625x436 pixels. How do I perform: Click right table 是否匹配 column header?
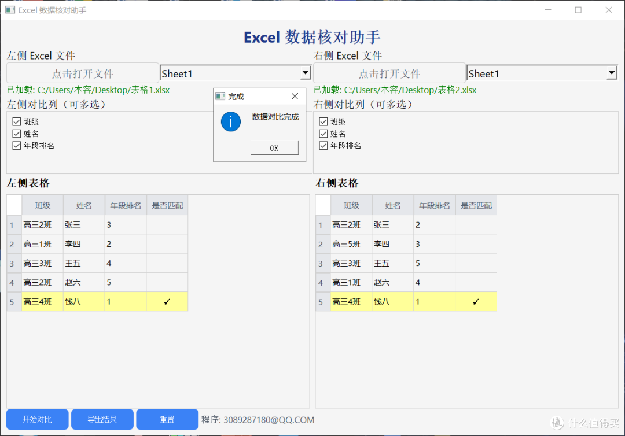click(x=476, y=205)
